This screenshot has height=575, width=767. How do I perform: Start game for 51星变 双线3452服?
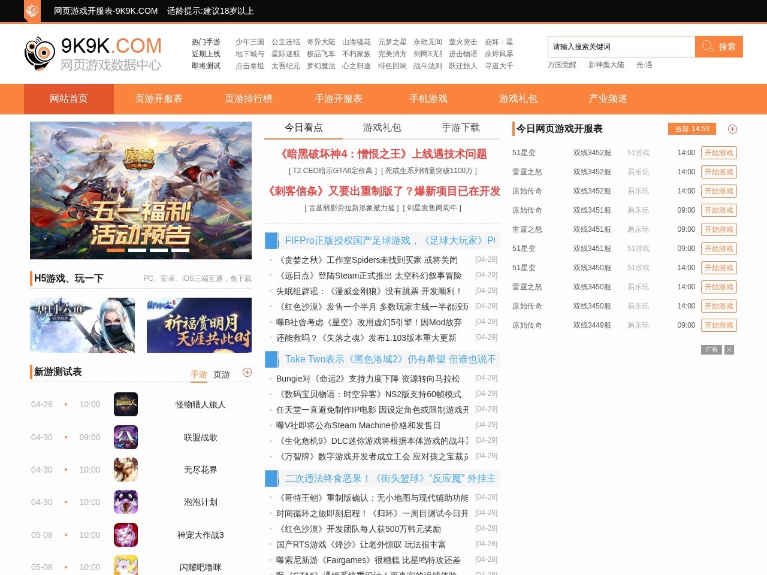pyautogui.click(x=719, y=153)
